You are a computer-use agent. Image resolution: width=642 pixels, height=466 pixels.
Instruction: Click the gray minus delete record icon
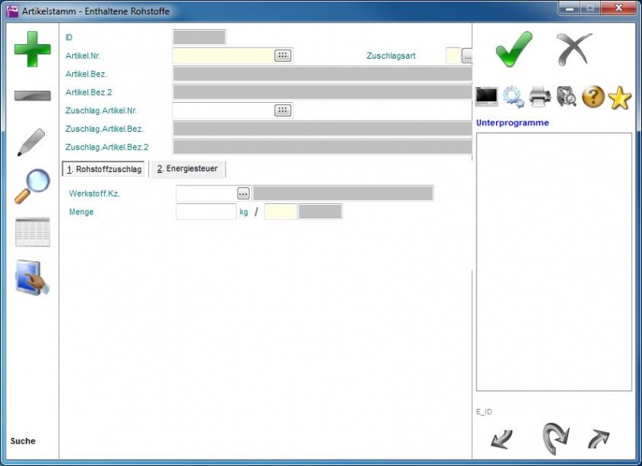point(32,96)
